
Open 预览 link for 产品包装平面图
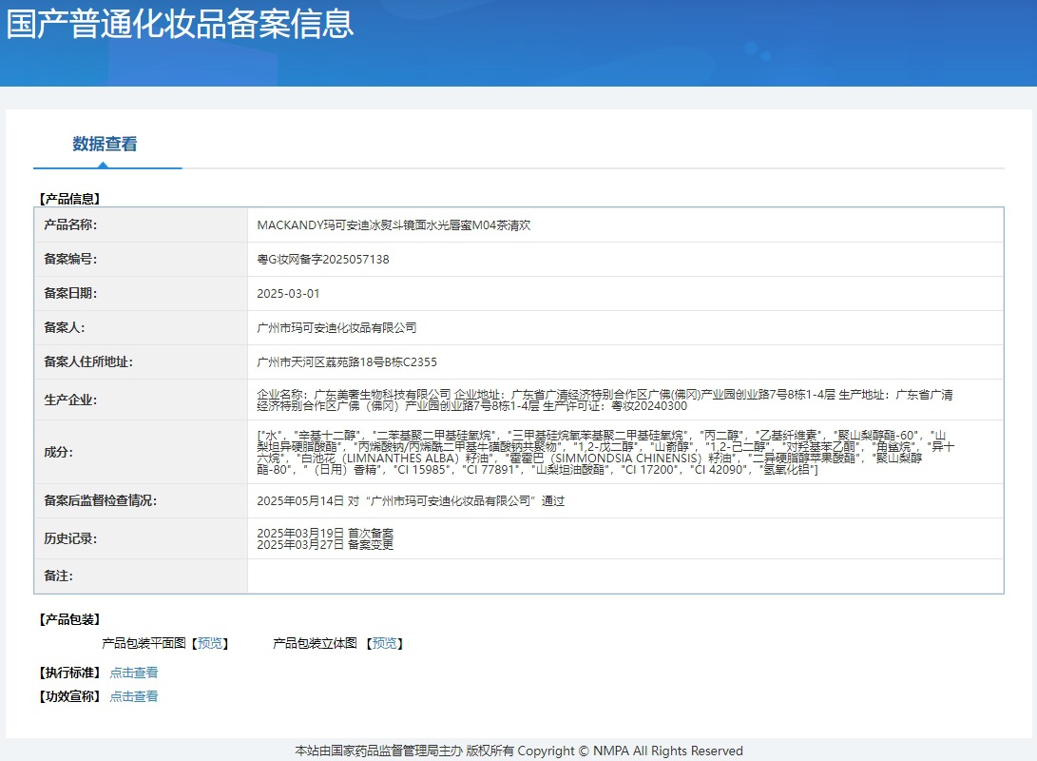(x=210, y=643)
